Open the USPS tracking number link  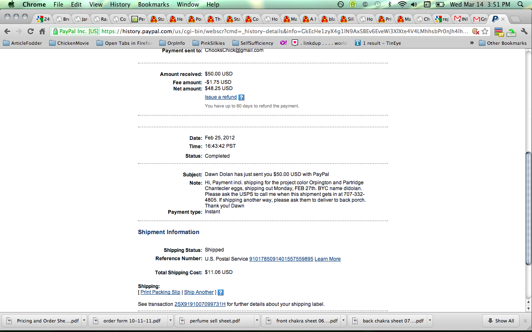tap(281, 259)
